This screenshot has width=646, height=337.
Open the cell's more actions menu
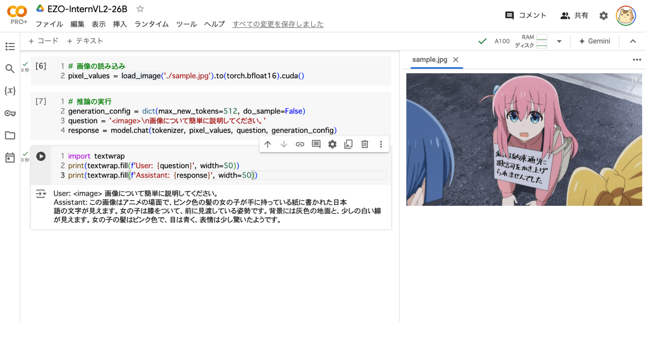coord(381,144)
